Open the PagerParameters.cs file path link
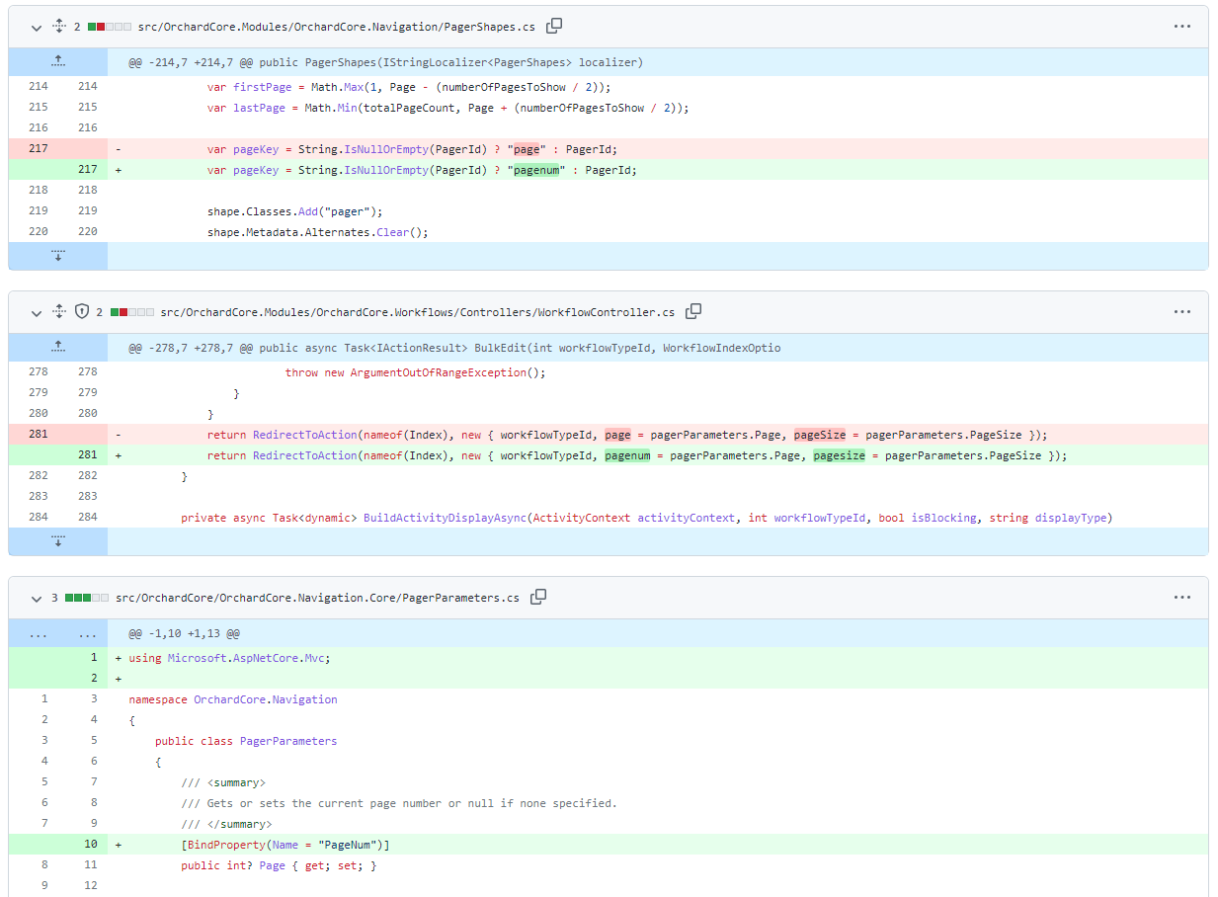This screenshot has height=897, width=1218. click(x=317, y=598)
